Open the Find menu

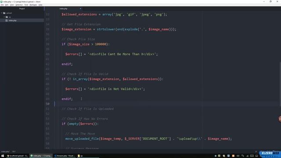26,5
